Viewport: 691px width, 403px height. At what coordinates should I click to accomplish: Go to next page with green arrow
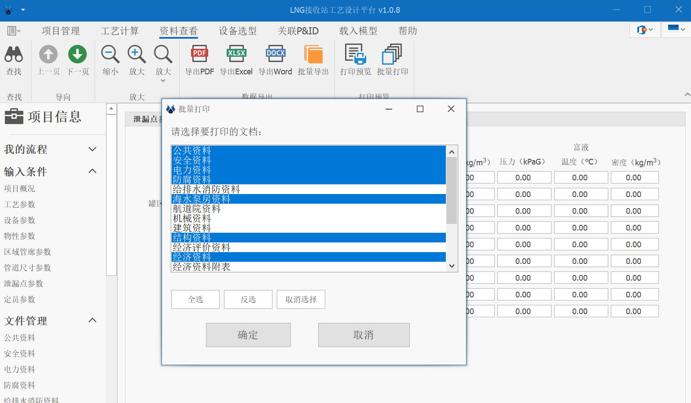point(77,54)
